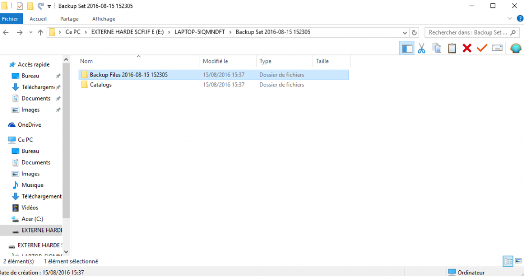Open Acer (C:) drive

coord(32,219)
